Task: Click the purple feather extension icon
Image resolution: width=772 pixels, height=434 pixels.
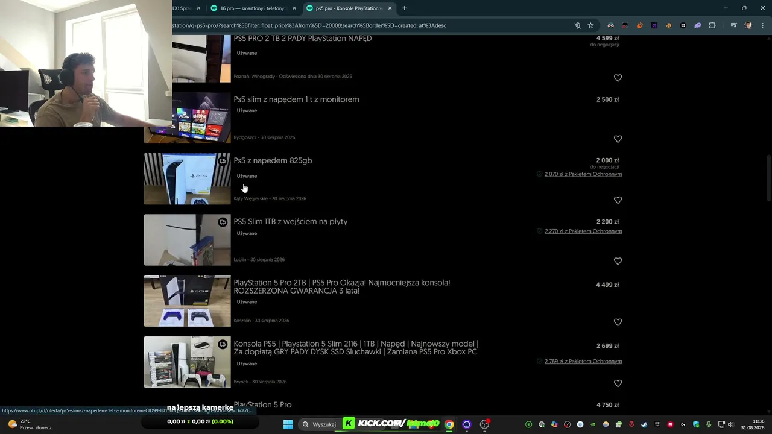Action: [698, 25]
